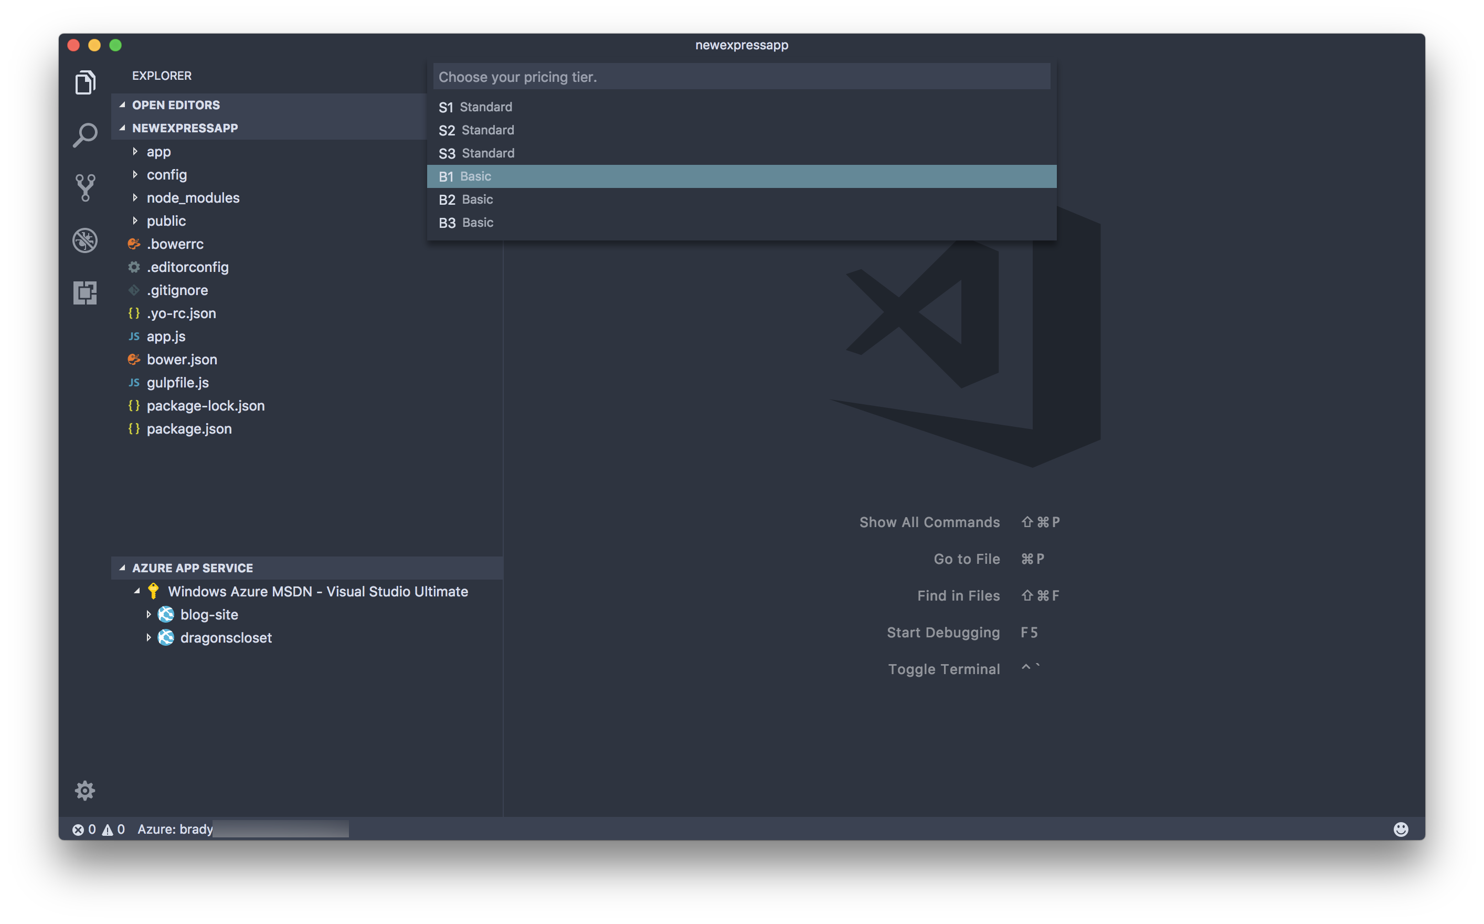Expand the app folder
The image size is (1484, 924).
157,150
